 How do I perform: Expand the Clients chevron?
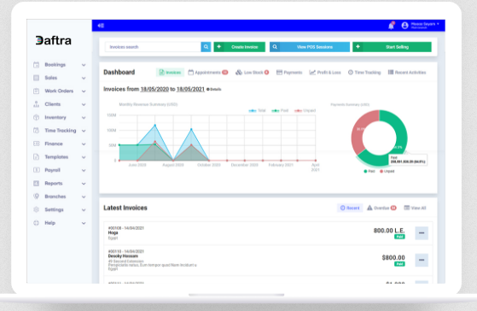[84, 104]
